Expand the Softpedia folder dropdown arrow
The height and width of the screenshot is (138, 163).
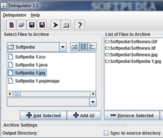pyautogui.click(x=63, y=47)
